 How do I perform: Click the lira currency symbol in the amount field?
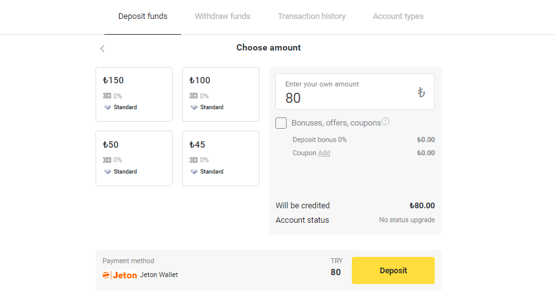click(x=421, y=92)
